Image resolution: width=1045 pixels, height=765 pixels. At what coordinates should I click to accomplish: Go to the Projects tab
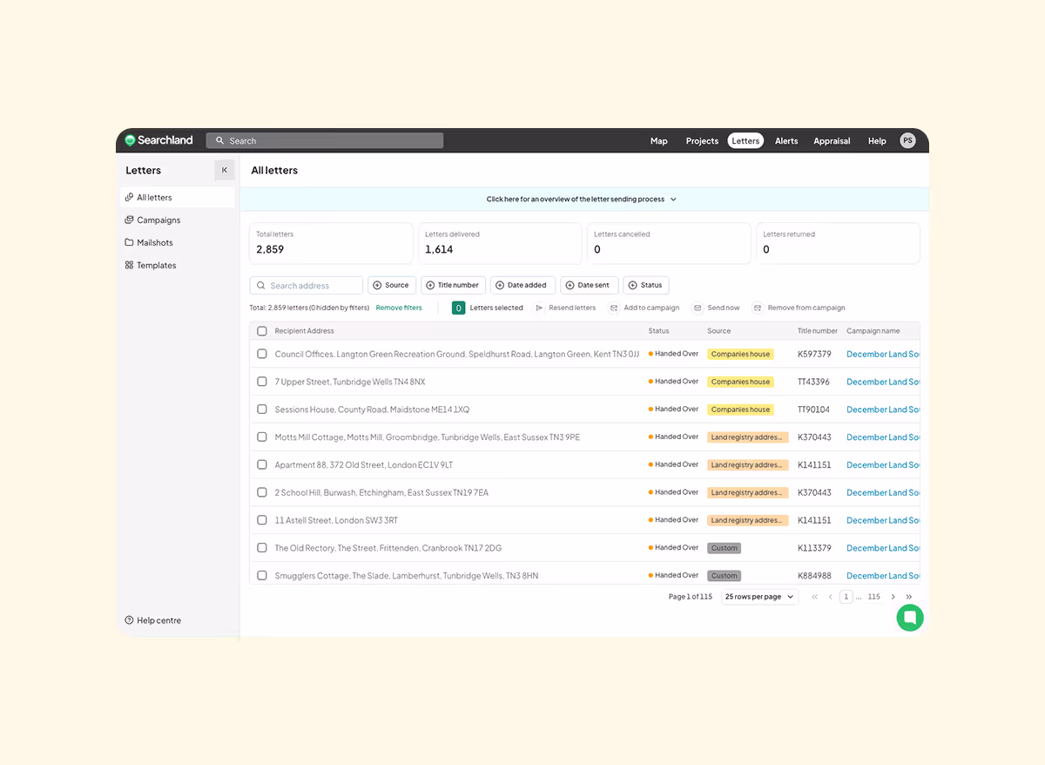(702, 141)
